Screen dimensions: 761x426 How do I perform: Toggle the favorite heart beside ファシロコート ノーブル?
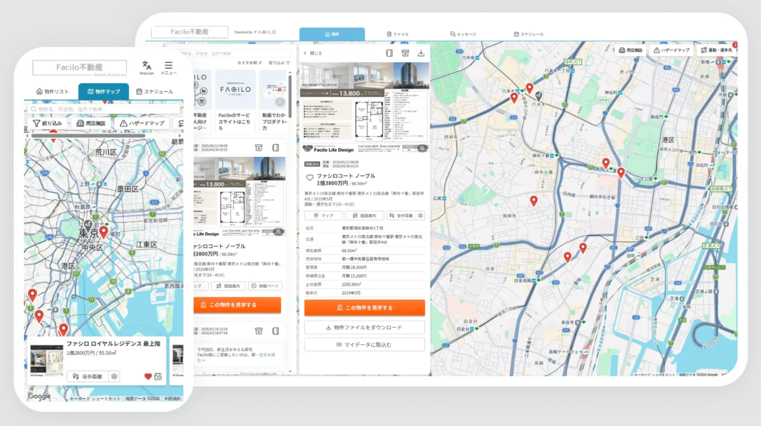coord(310,178)
